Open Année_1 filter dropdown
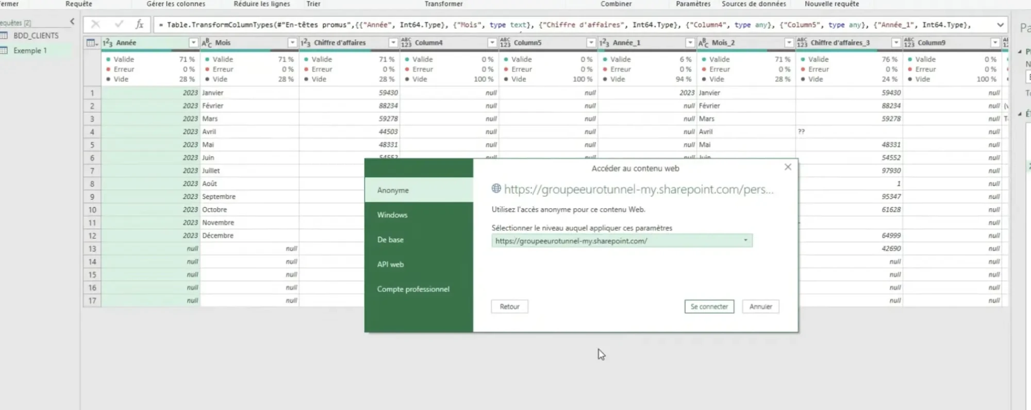 pos(690,43)
